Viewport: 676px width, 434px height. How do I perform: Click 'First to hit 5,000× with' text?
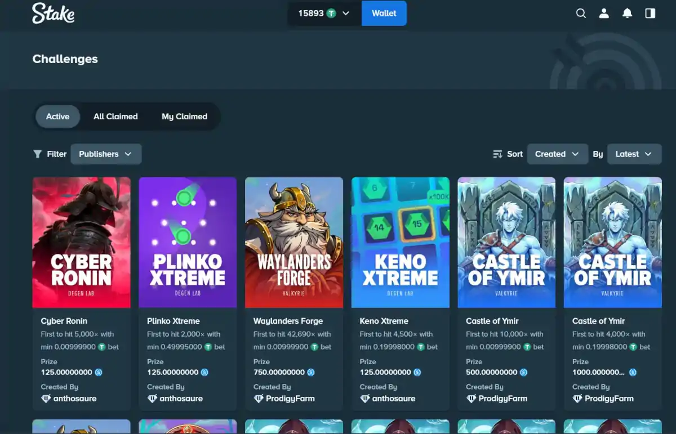point(78,334)
